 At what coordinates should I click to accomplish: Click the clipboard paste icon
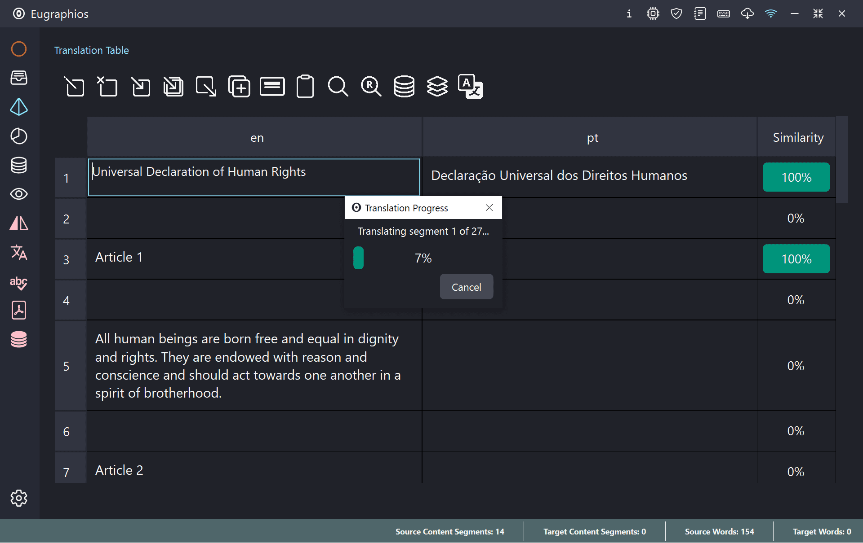305,86
